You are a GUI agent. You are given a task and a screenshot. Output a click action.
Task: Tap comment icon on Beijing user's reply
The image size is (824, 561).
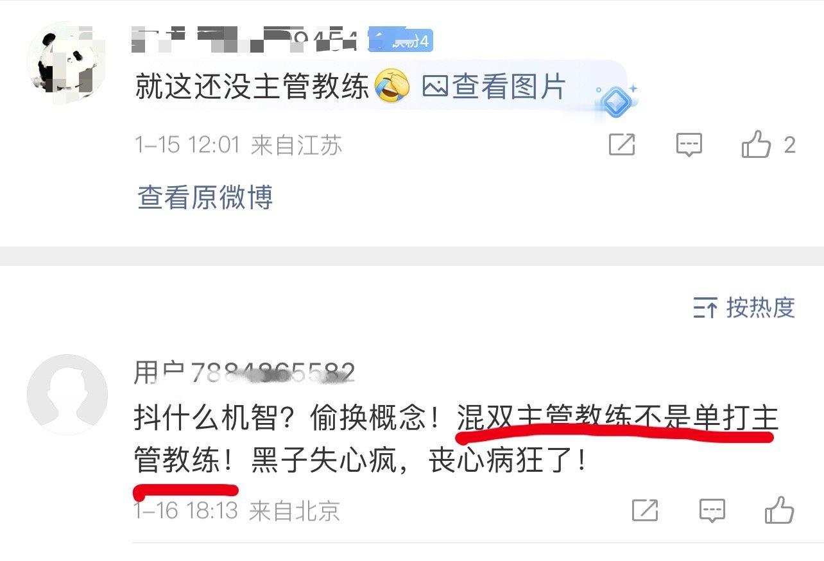pyautogui.click(x=712, y=511)
